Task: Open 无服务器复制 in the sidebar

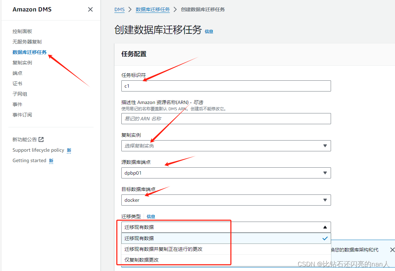Action: [27, 42]
